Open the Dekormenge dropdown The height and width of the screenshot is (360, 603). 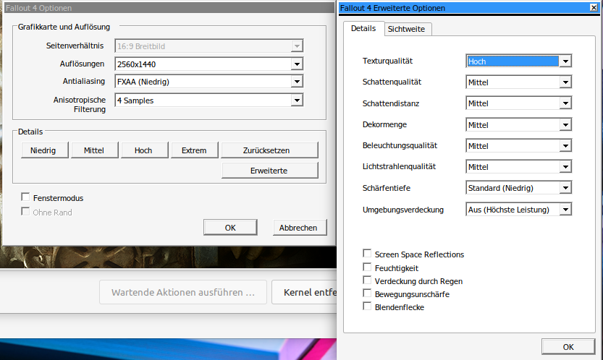518,125
